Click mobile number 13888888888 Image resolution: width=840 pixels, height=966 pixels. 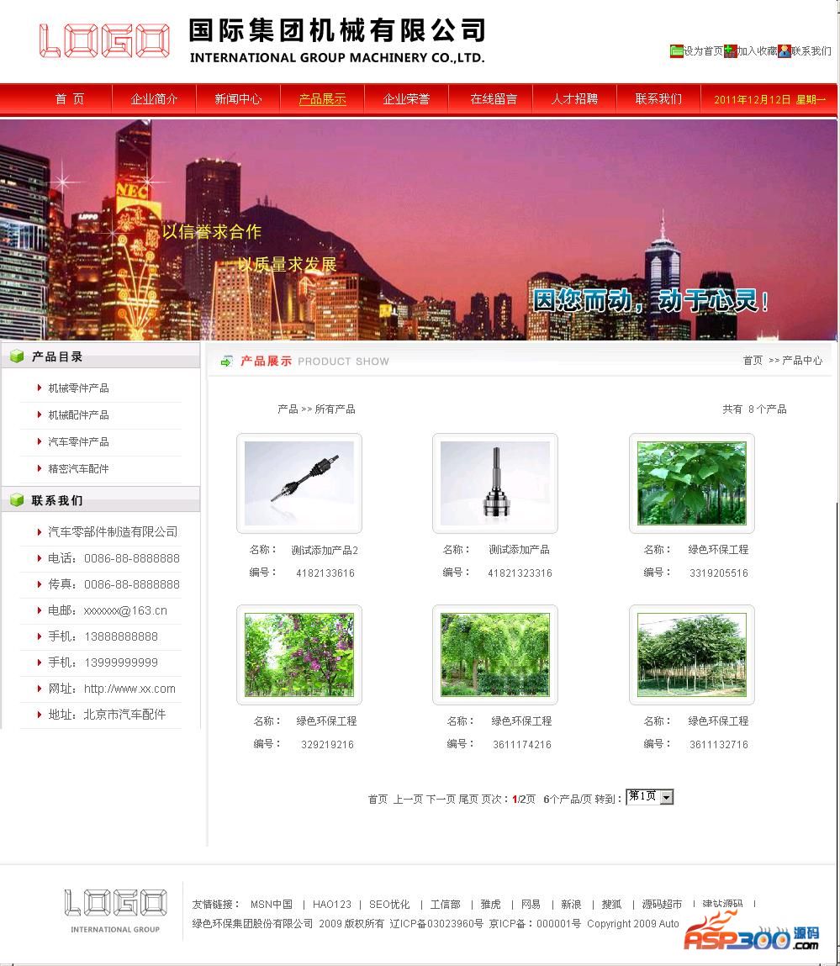(x=121, y=636)
